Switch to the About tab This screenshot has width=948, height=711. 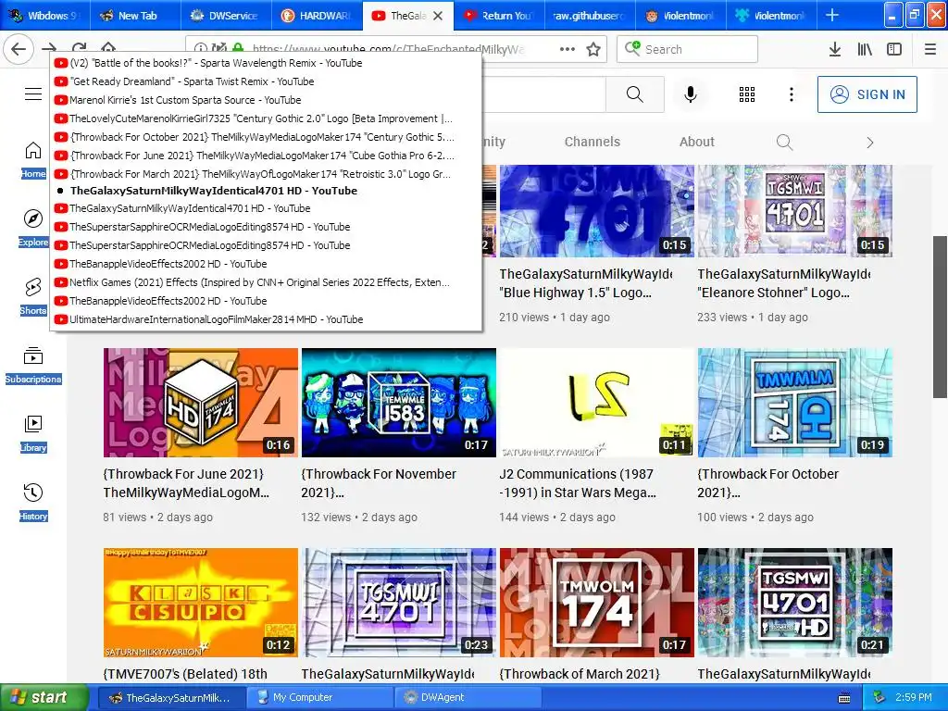[696, 142]
